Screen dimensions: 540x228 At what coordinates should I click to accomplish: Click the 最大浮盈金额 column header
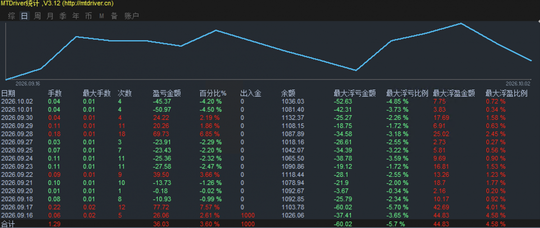point(454,93)
